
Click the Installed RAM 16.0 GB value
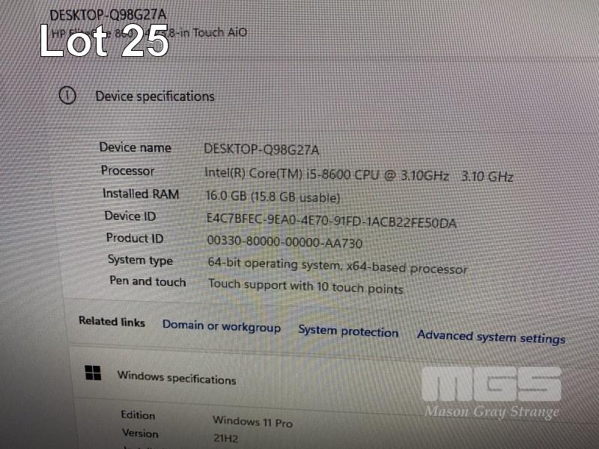pos(273,197)
